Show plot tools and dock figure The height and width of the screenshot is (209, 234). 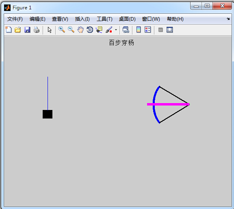click(x=170, y=30)
